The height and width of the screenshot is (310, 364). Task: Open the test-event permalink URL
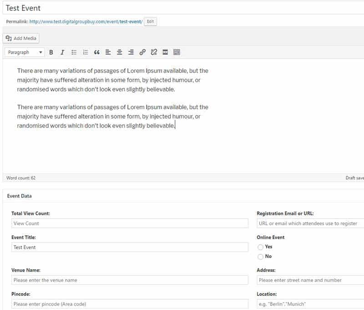coord(86,21)
